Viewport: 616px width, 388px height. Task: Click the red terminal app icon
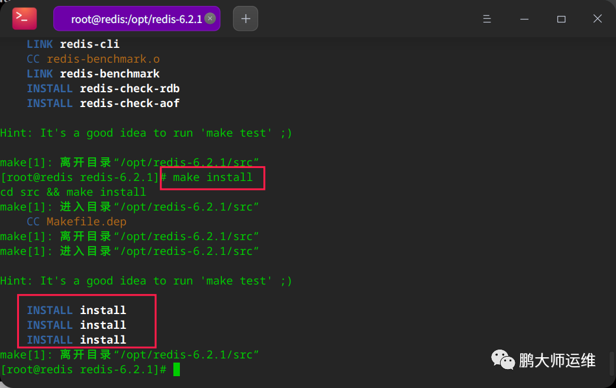pyautogui.click(x=24, y=18)
